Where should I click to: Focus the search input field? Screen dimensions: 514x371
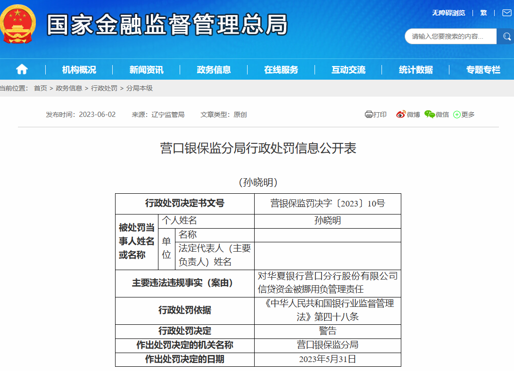pos(450,36)
